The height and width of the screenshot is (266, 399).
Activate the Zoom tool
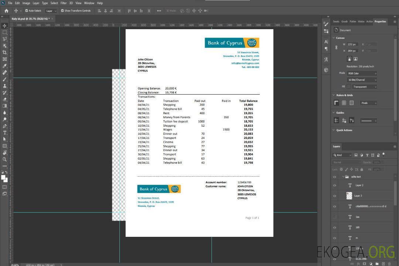[5, 159]
